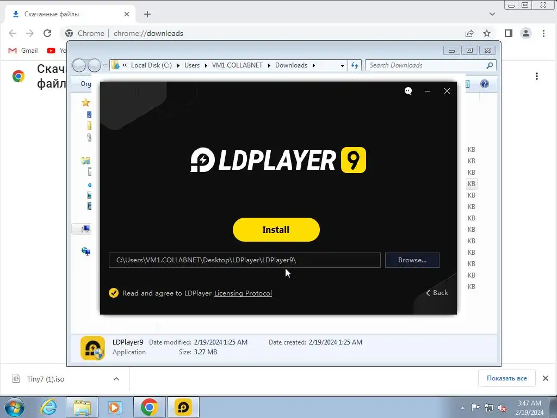Select VM1.COLLABNET in the Explorer breadcrumb
The image size is (557, 418).
pyautogui.click(x=237, y=65)
